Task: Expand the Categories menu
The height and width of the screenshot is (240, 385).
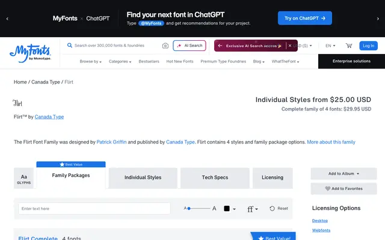Action: coord(120,61)
